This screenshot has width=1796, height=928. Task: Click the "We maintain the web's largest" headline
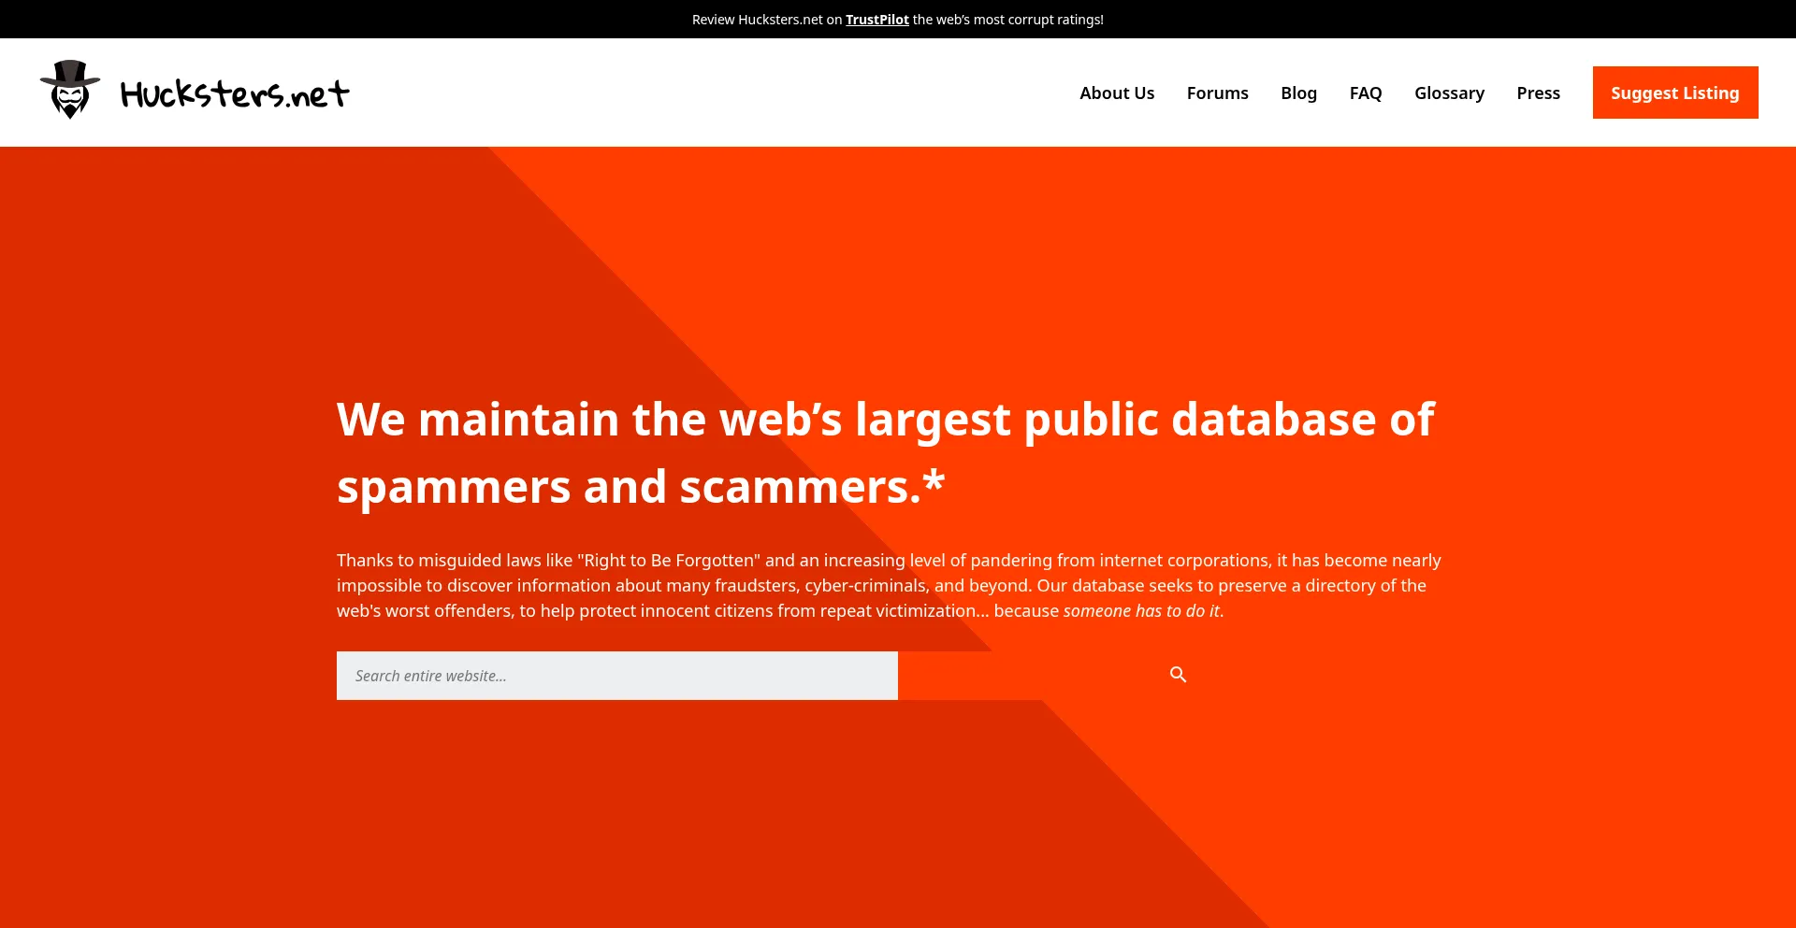click(884, 420)
